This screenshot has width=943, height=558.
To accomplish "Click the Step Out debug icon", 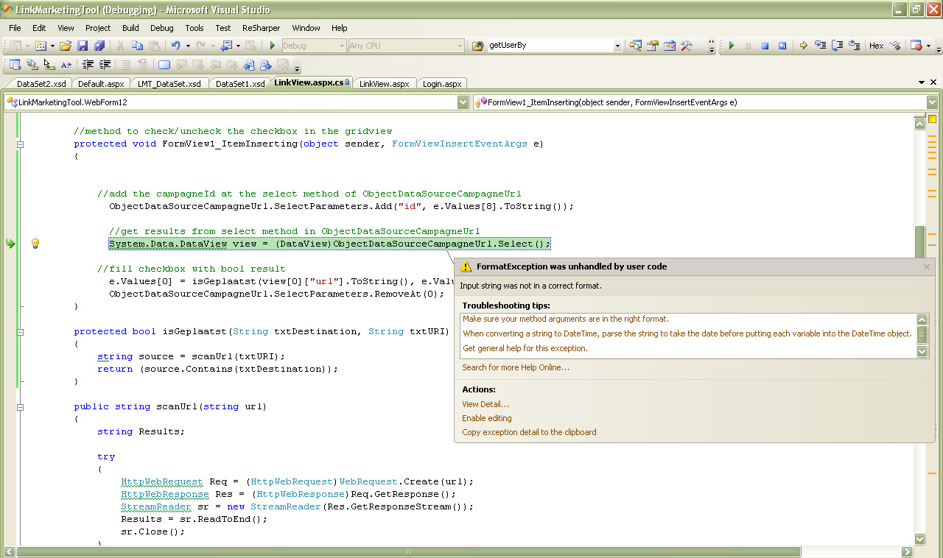I will click(x=855, y=46).
